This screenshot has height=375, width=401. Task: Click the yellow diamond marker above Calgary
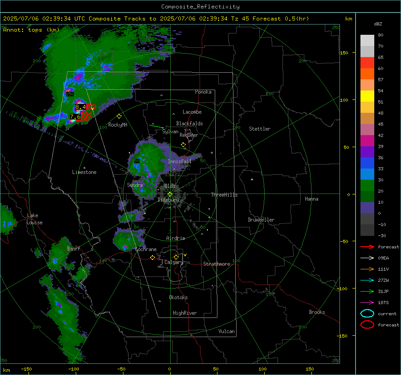tap(176, 257)
